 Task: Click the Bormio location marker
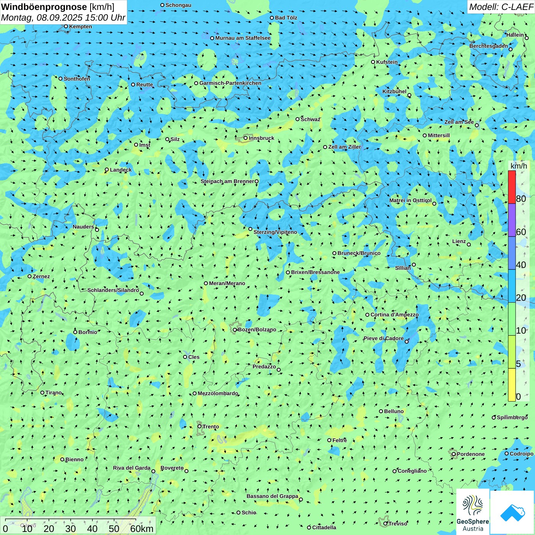pos(75,332)
